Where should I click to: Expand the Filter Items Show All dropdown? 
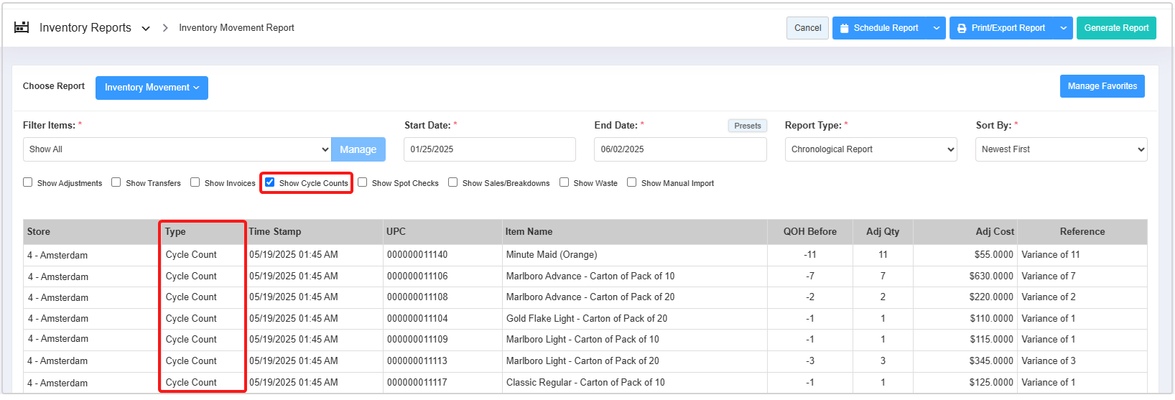click(177, 149)
